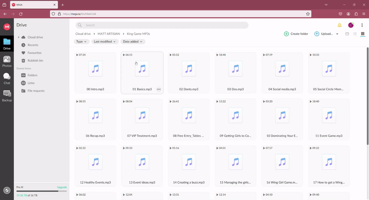Image resolution: width=369 pixels, height=200 pixels.
Task: Select the 06 Recap.mp3 file
Action: click(x=95, y=119)
